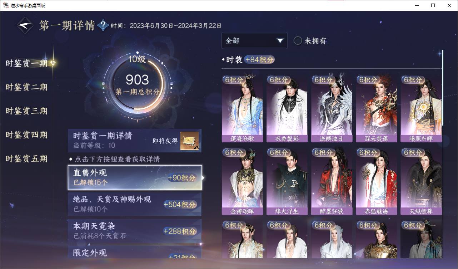Image resolution: width=458 pixels, height=269 pixels.
Task: Click the outfit list vertical scrollbar
Action: 443,88
